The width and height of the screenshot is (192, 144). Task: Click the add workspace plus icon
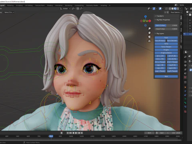(110, 6)
